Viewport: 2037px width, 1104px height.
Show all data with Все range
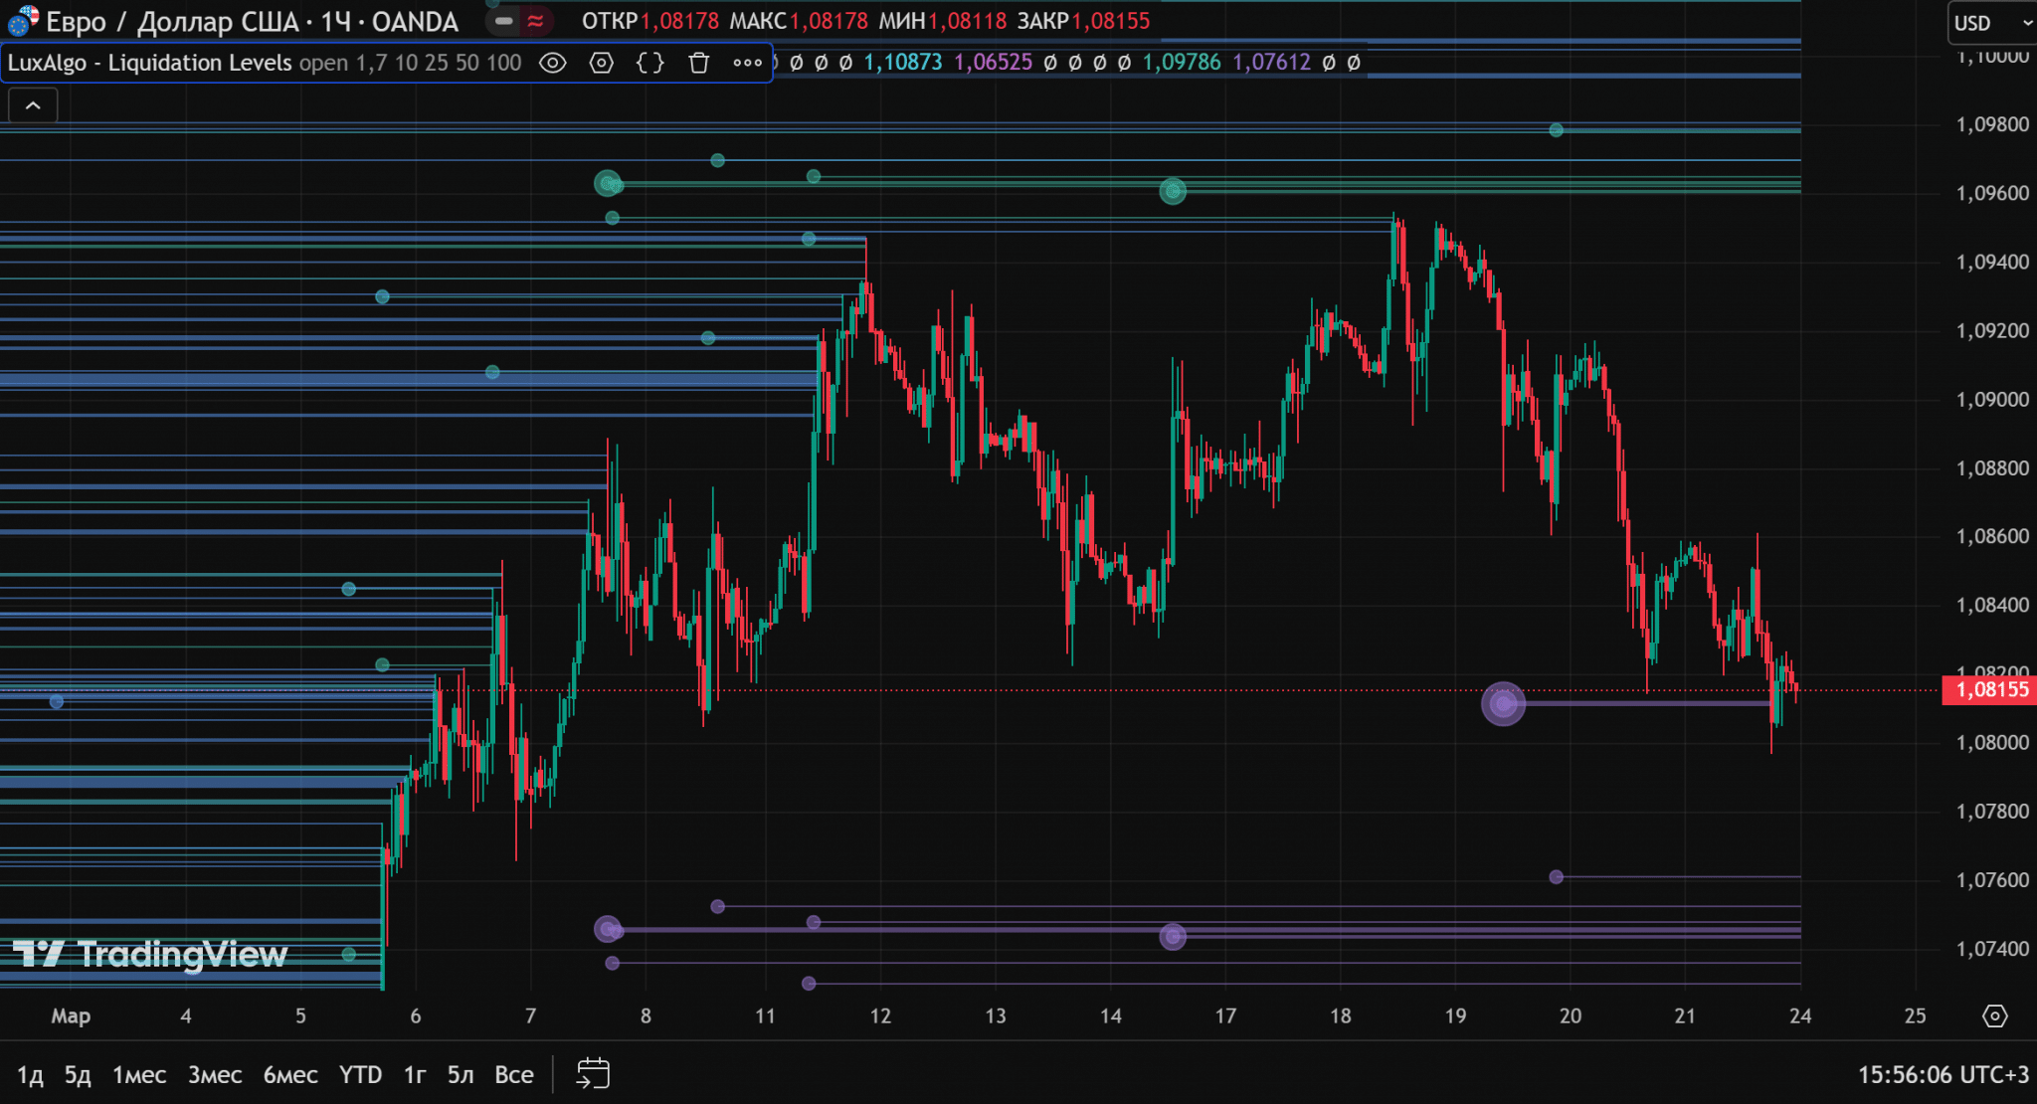click(513, 1074)
